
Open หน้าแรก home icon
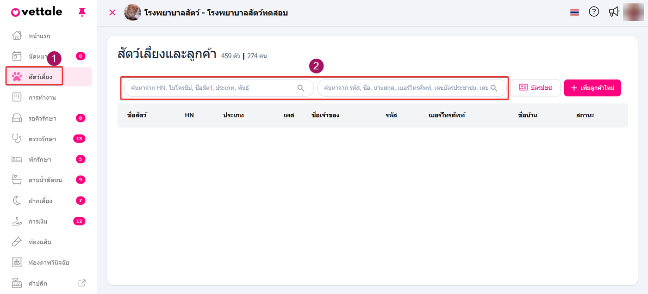pos(17,36)
